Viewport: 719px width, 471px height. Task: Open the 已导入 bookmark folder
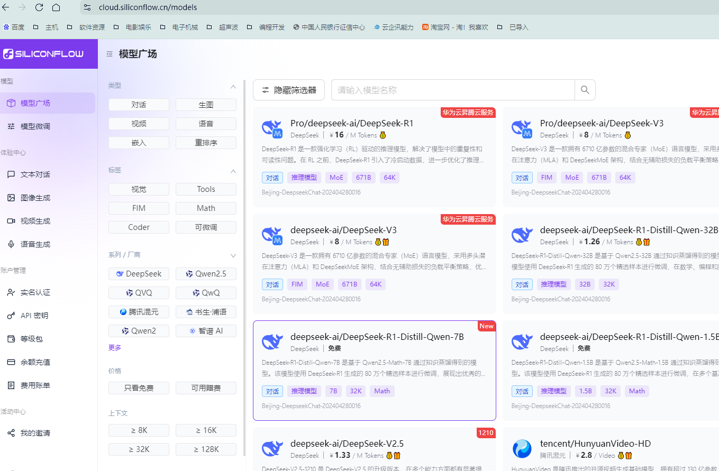point(513,27)
